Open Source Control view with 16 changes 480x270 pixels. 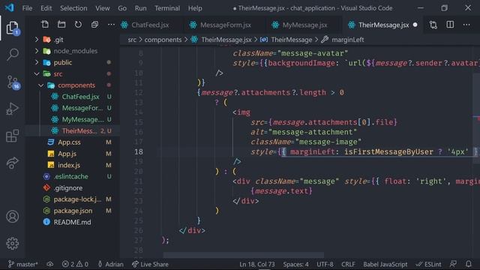pyautogui.click(x=13, y=82)
